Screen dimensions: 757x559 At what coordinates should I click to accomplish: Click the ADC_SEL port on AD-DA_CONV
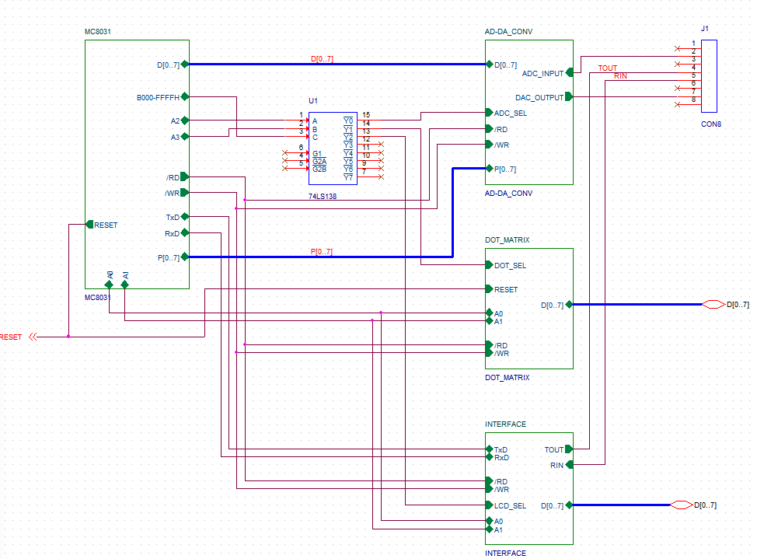(x=490, y=113)
